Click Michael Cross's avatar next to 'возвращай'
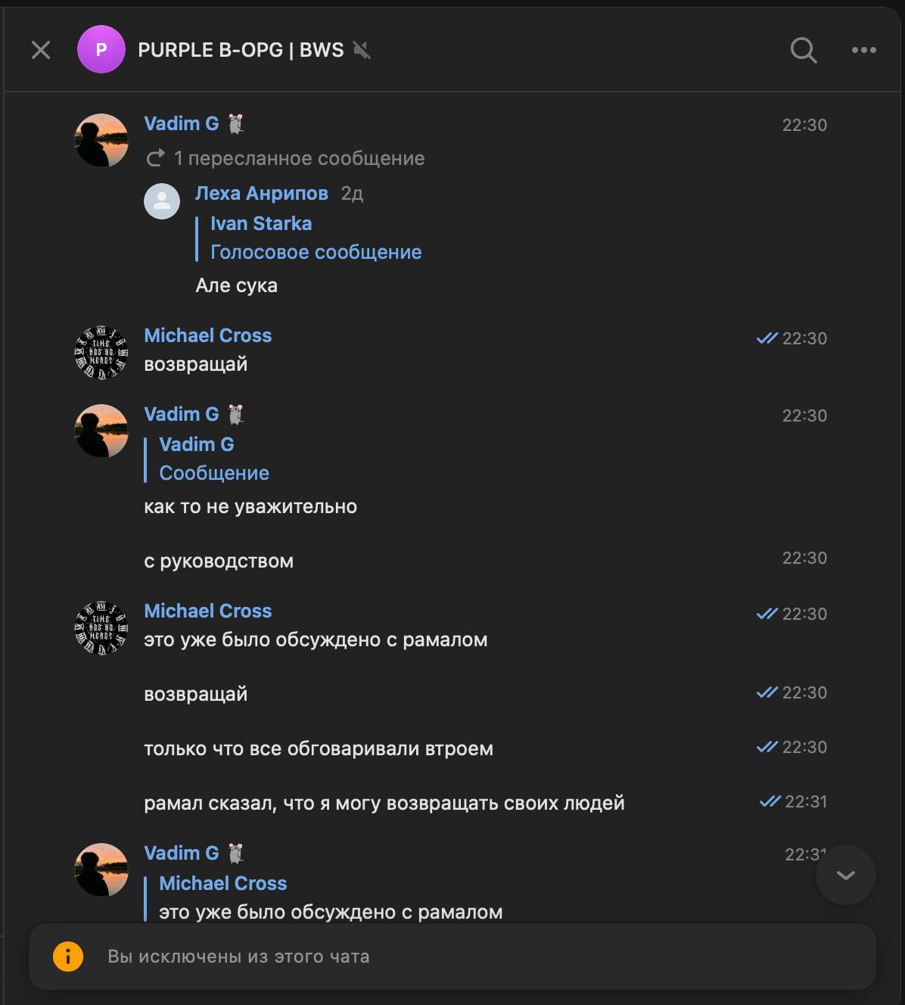The width and height of the screenshot is (905, 1005). pyautogui.click(x=101, y=352)
